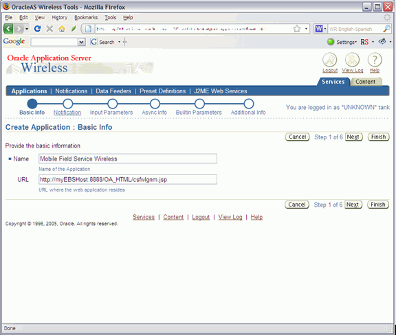The width and height of the screenshot is (396, 335).
Task: Select the Data Feeders subtab
Action: click(x=113, y=91)
